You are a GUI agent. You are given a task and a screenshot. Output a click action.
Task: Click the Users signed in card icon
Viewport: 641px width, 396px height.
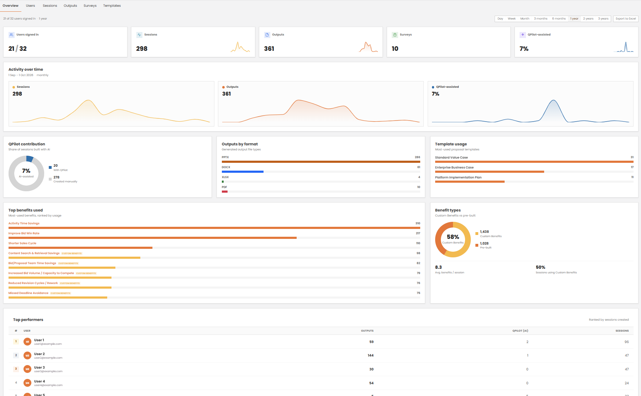[x=11, y=35]
